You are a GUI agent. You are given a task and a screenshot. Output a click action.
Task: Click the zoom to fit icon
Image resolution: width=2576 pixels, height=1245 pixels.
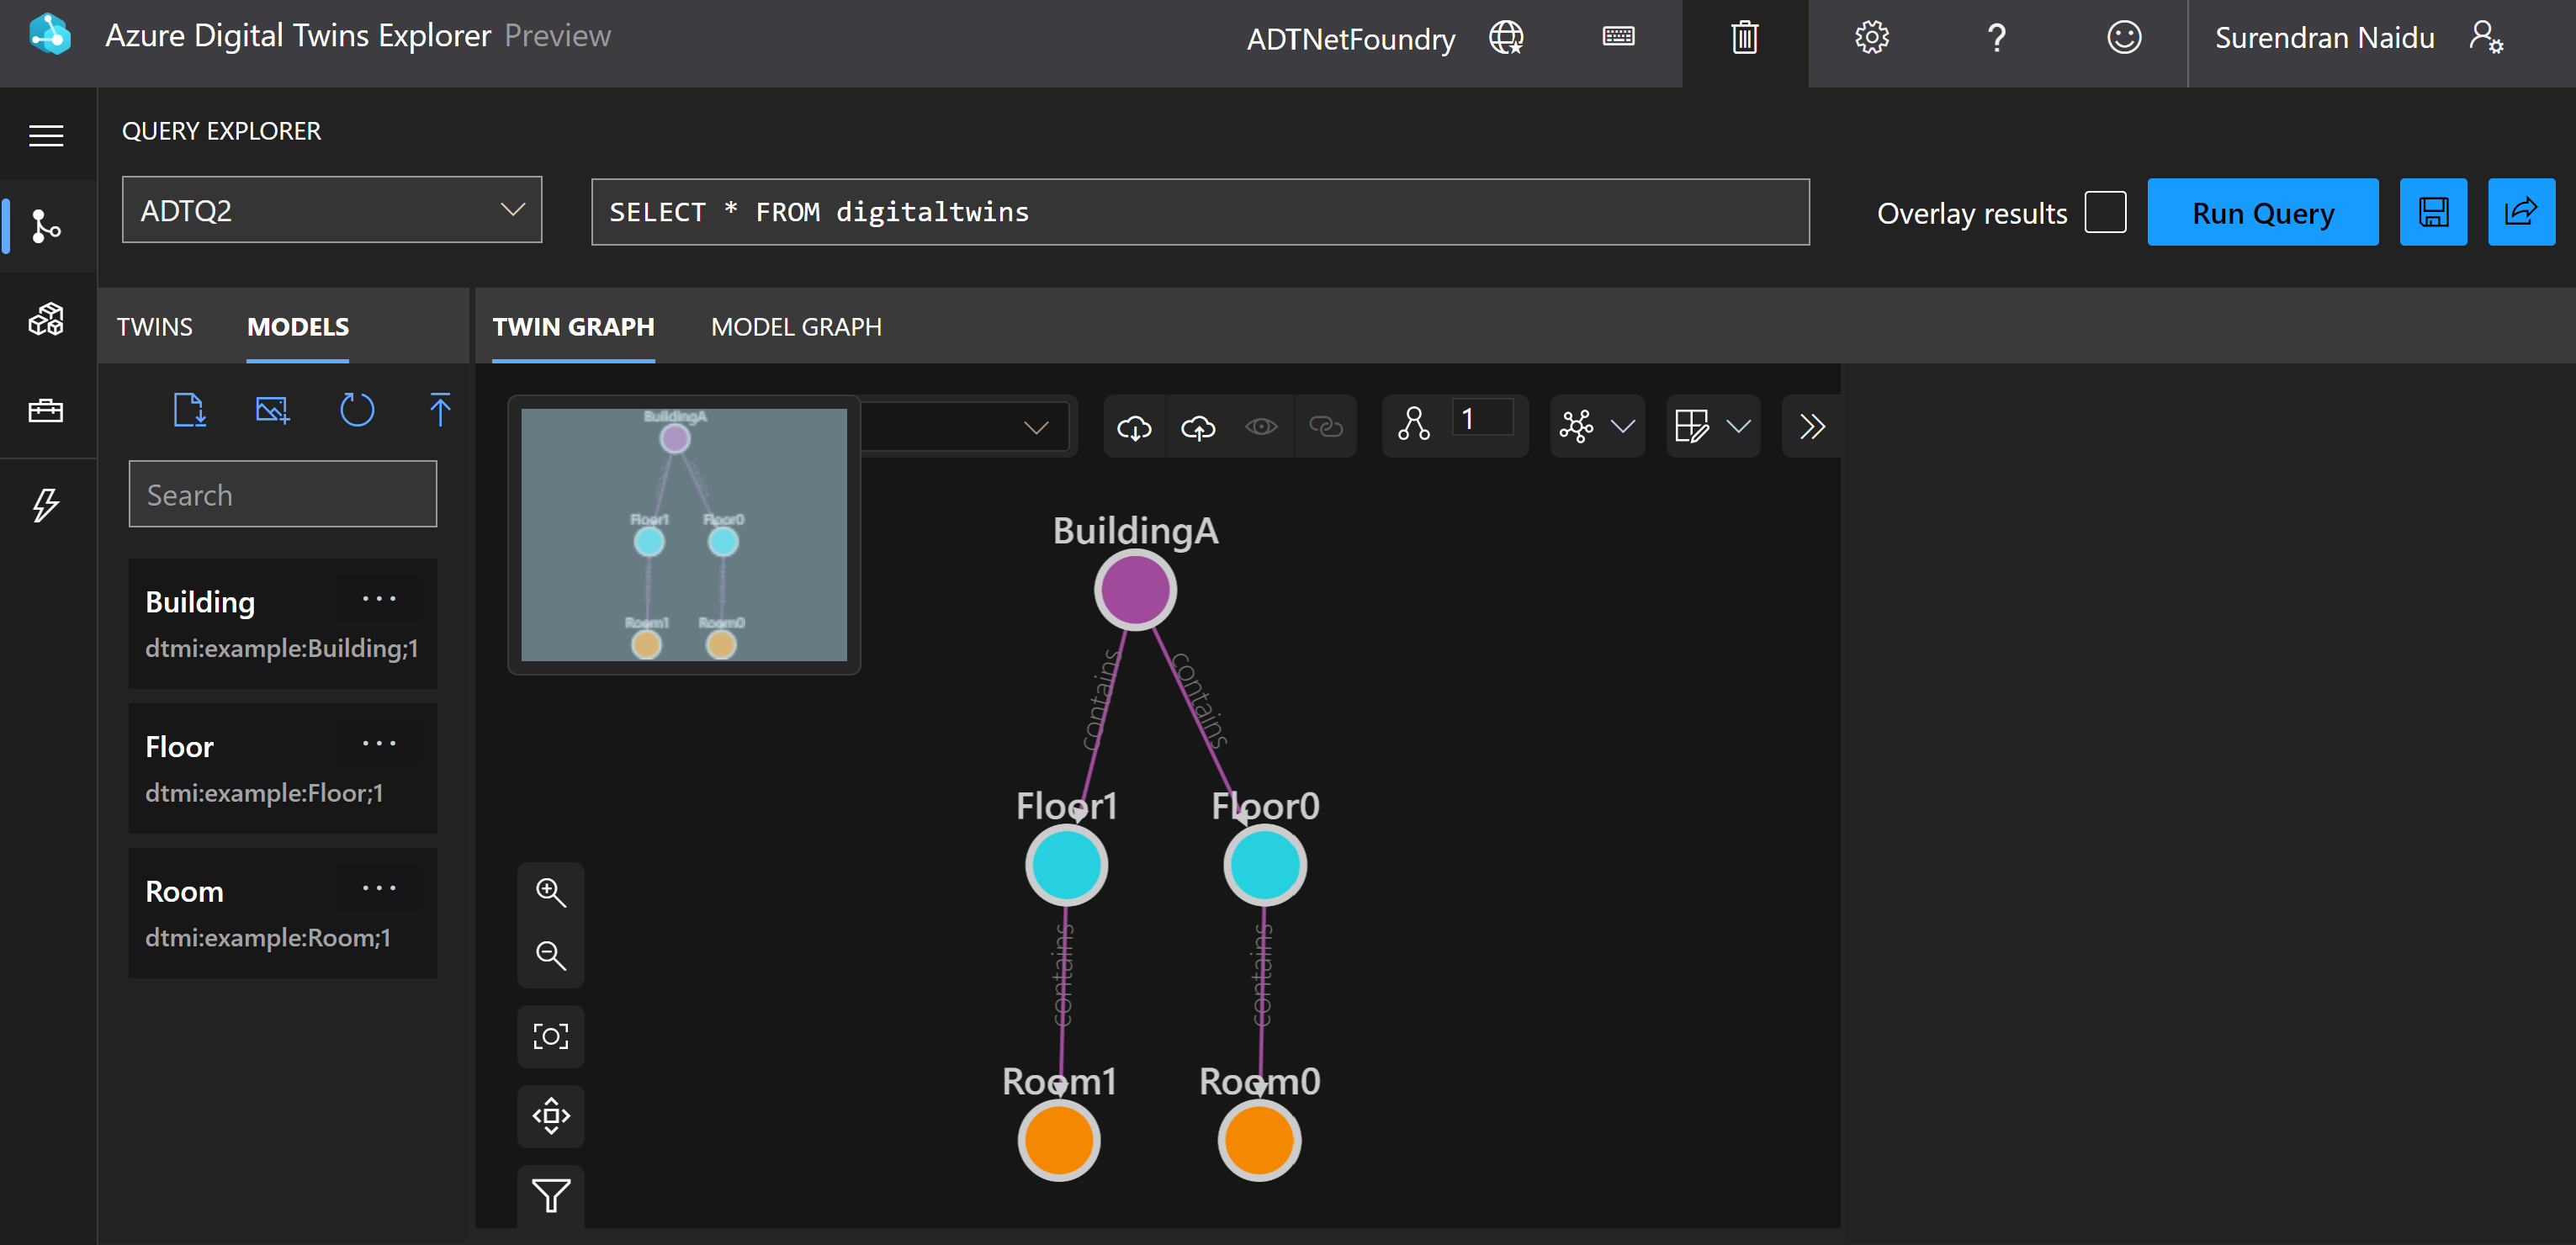click(551, 1036)
